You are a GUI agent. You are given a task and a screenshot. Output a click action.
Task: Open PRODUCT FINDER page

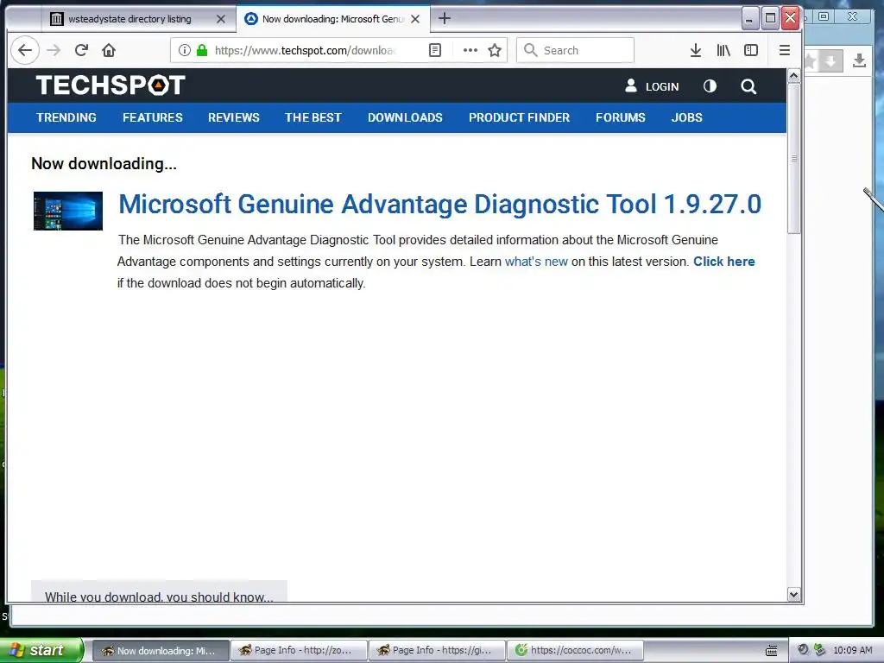point(519,117)
